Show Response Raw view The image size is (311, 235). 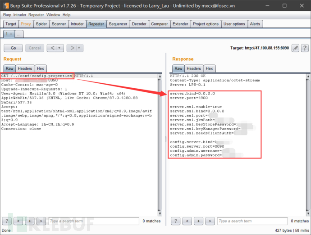coord(178,68)
